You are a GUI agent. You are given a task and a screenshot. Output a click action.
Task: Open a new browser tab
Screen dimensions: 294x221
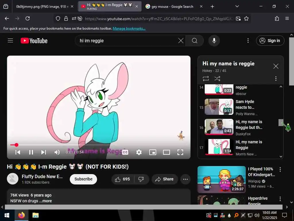tap(212, 7)
